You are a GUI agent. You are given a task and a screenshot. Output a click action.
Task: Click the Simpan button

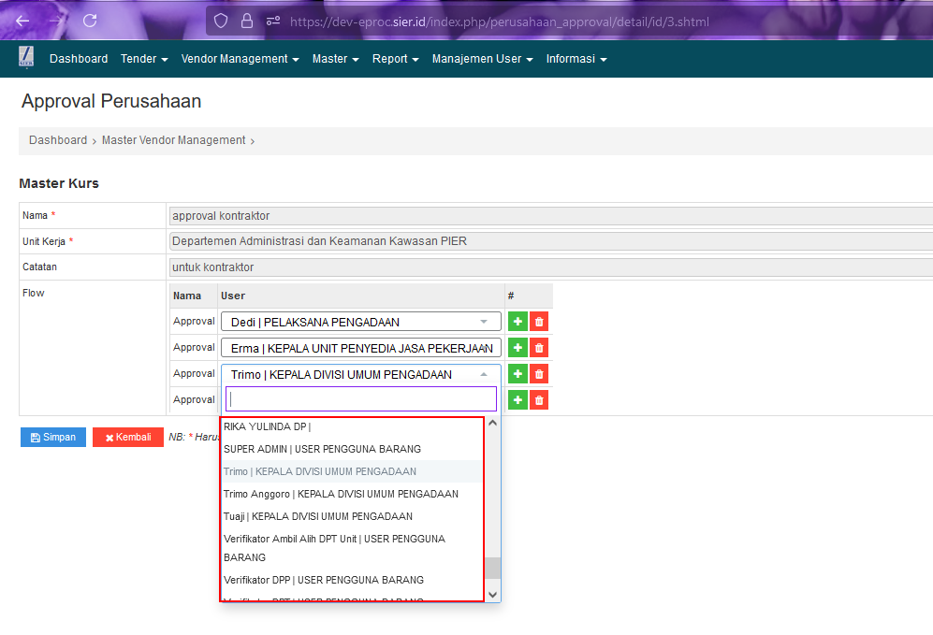(53, 437)
